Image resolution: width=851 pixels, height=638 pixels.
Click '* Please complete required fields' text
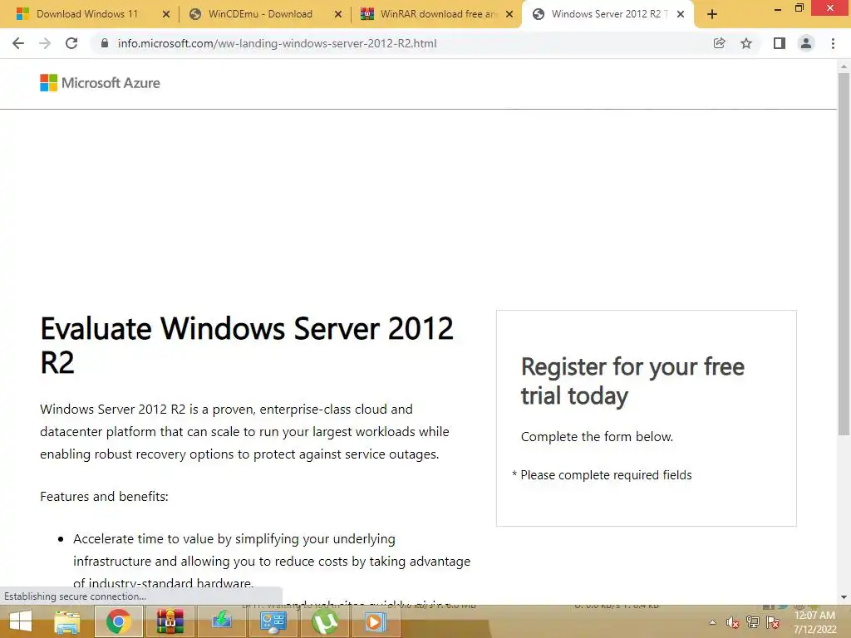point(602,474)
